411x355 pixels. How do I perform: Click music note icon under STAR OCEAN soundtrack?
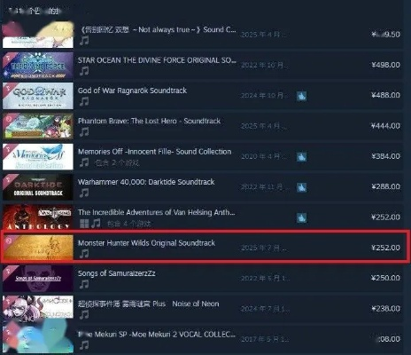(84, 71)
